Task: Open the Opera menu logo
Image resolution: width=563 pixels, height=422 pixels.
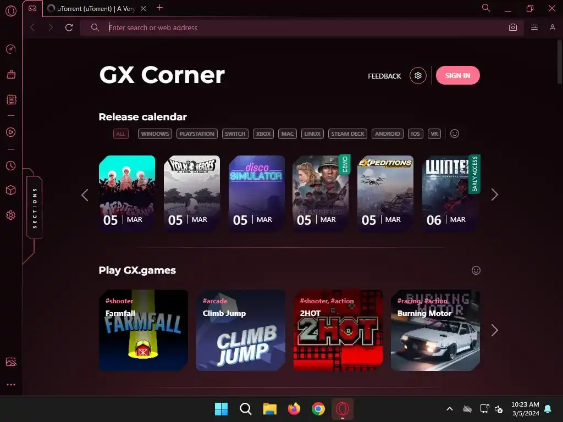Action: pos(11,11)
